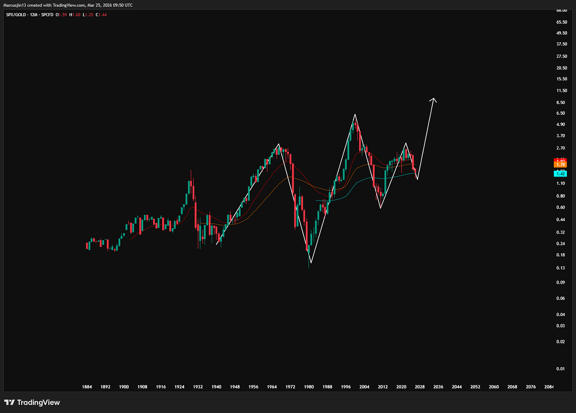Click the 1948 year on time axis

pyautogui.click(x=235, y=387)
